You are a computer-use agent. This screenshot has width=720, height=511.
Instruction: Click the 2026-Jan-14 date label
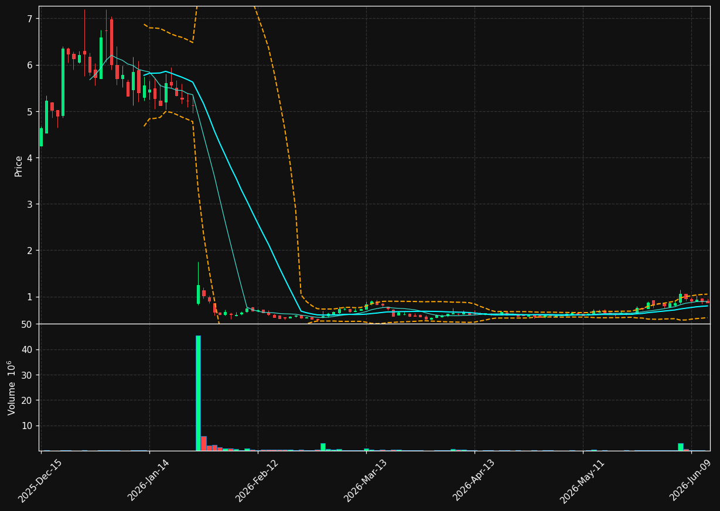point(149,481)
